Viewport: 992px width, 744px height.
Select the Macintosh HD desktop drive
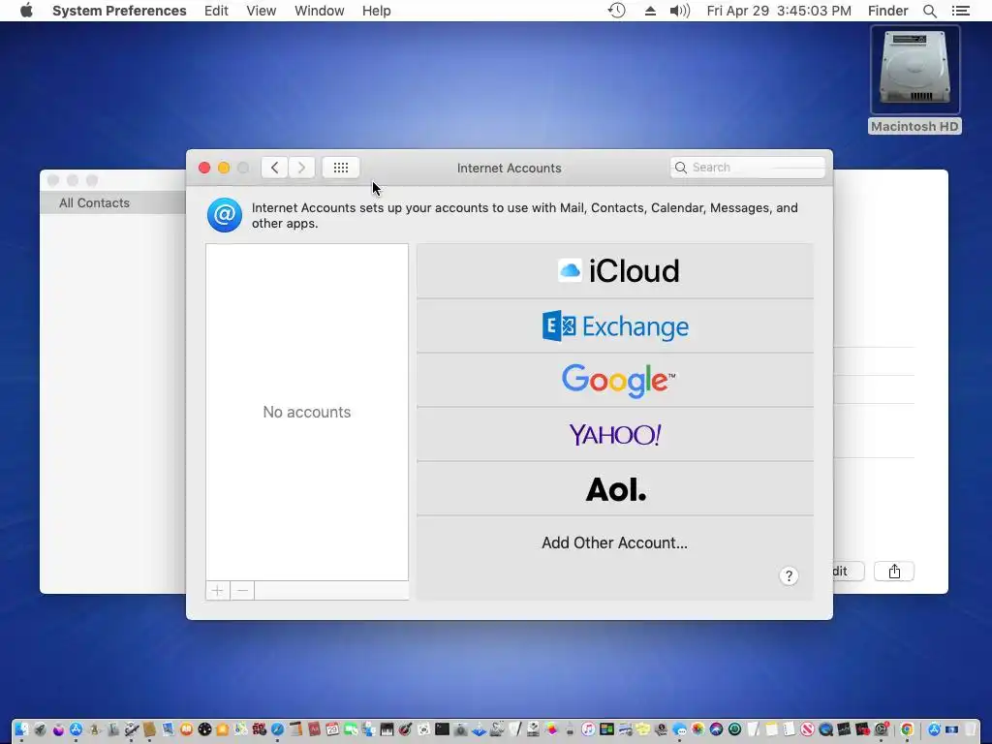click(x=914, y=79)
